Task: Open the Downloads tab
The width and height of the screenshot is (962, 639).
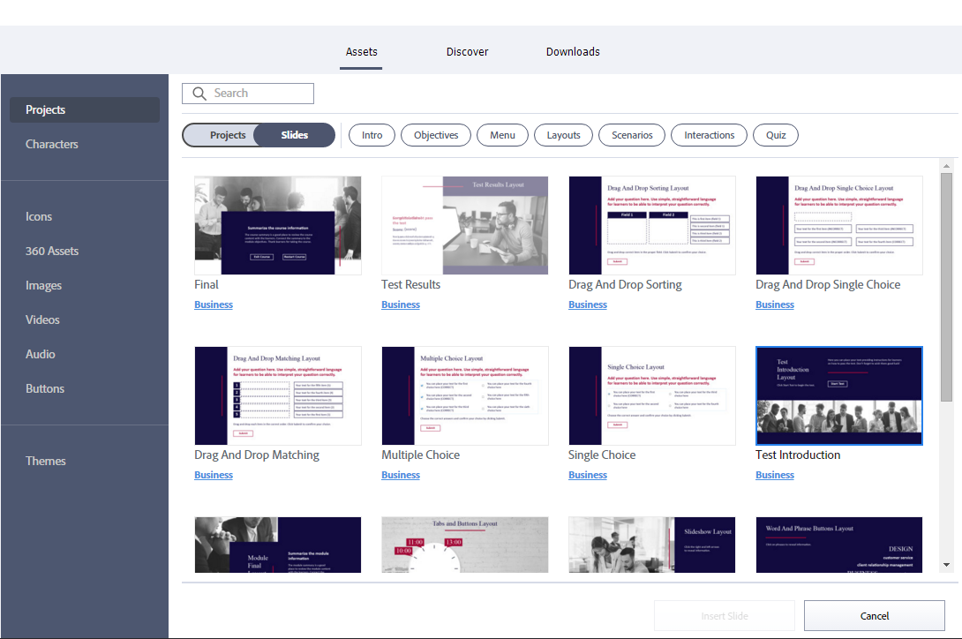Action: (x=573, y=52)
